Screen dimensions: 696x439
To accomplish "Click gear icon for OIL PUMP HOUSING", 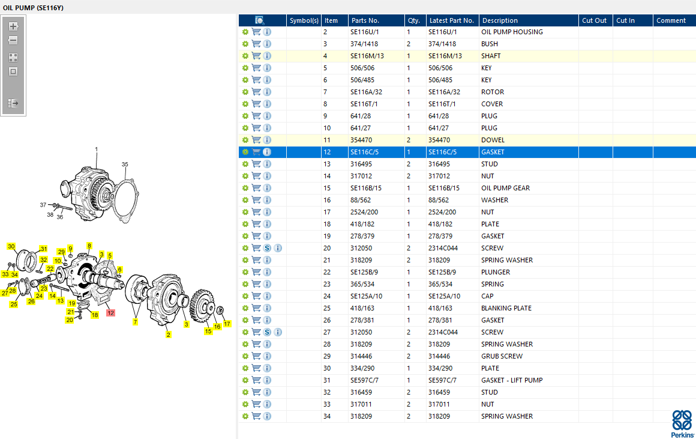I will pos(245,32).
